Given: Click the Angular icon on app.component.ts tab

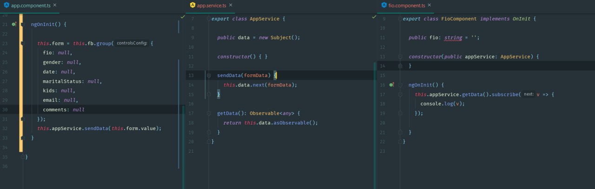Looking at the screenshot, I should (6, 6).
